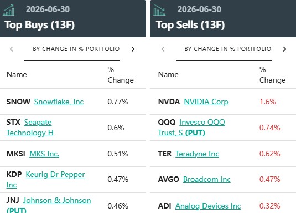Open the Snowflake, Inc link
296x213 pixels.
59,102
